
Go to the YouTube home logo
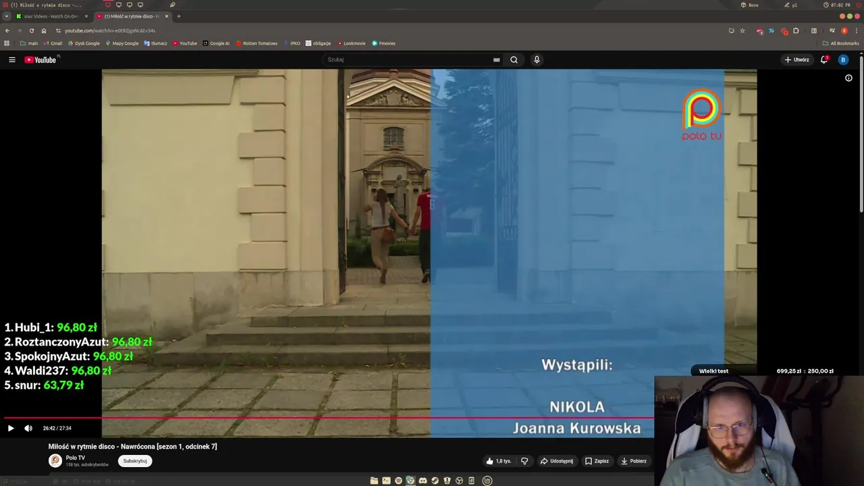coord(41,59)
